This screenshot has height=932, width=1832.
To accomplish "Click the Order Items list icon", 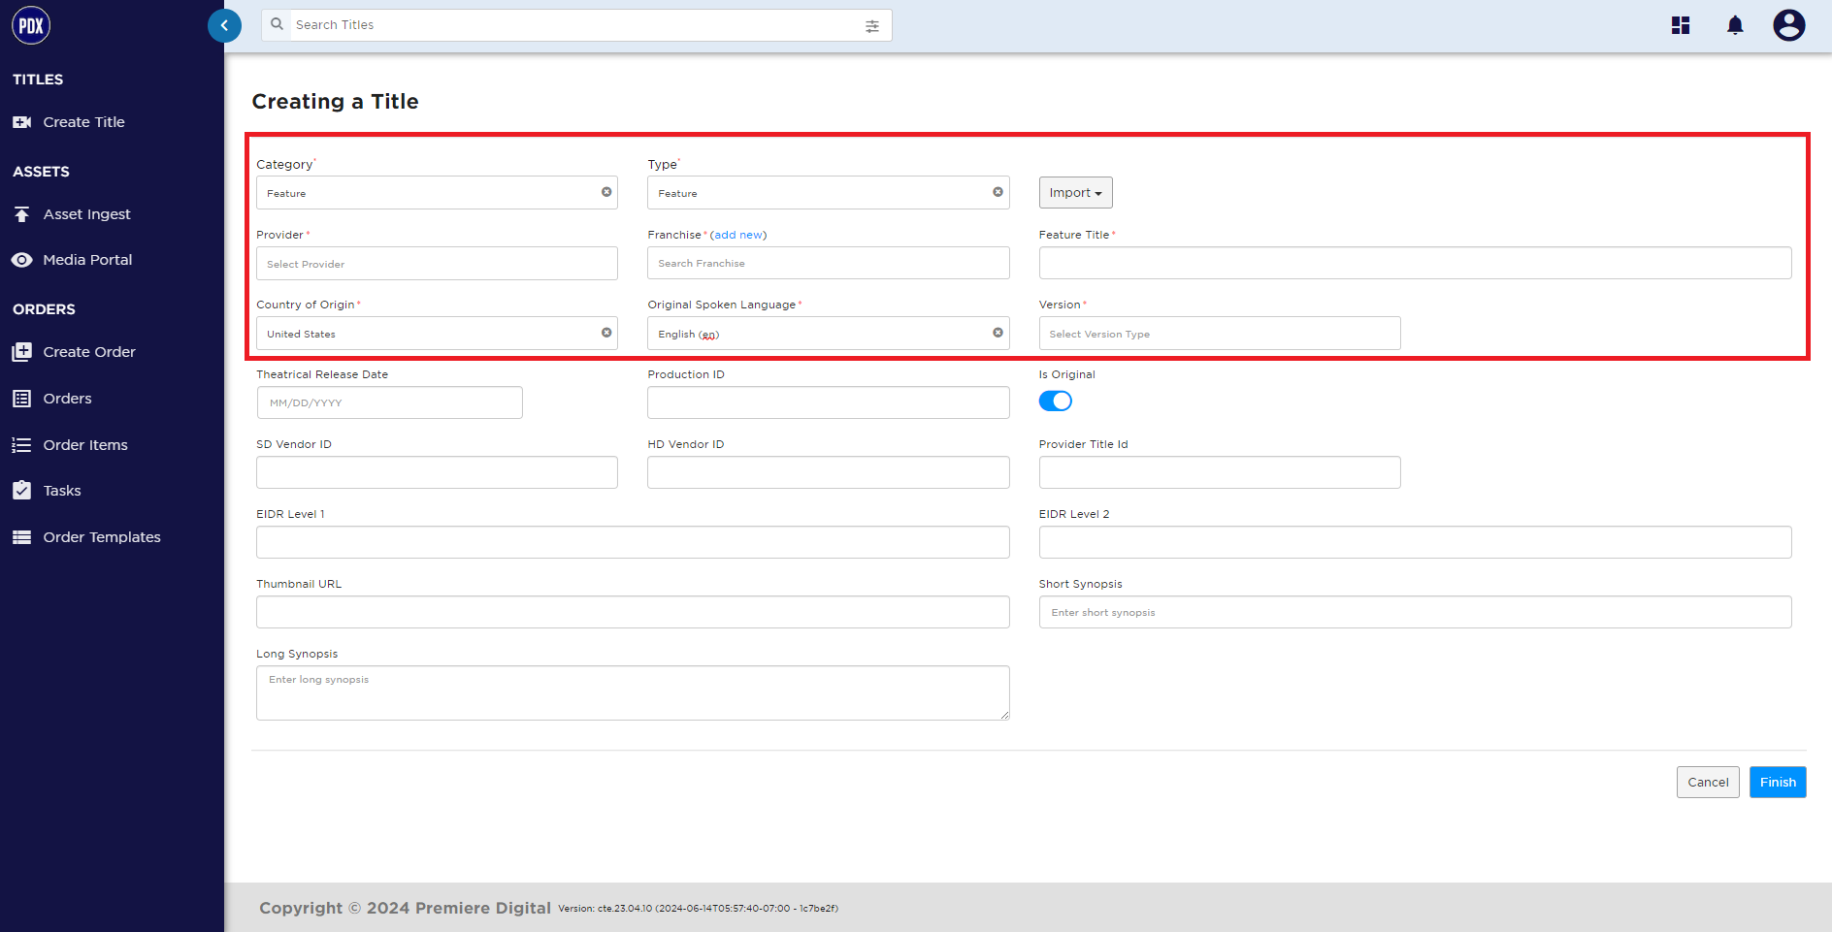I will tap(21, 445).
